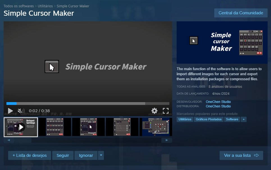Seek within the video progress bar

tap(88, 104)
